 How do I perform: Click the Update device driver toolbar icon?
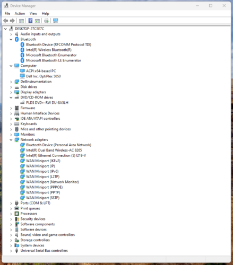click(x=46, y=21)
